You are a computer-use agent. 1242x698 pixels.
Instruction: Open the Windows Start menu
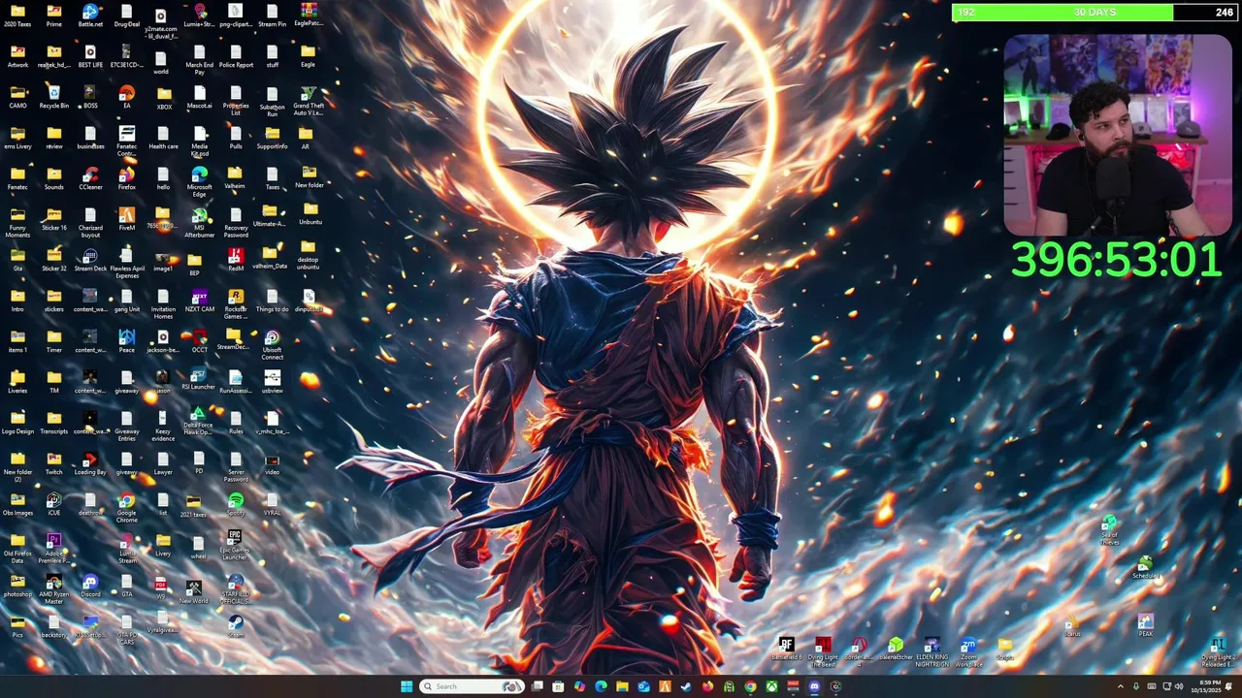[x=407, y=686]
